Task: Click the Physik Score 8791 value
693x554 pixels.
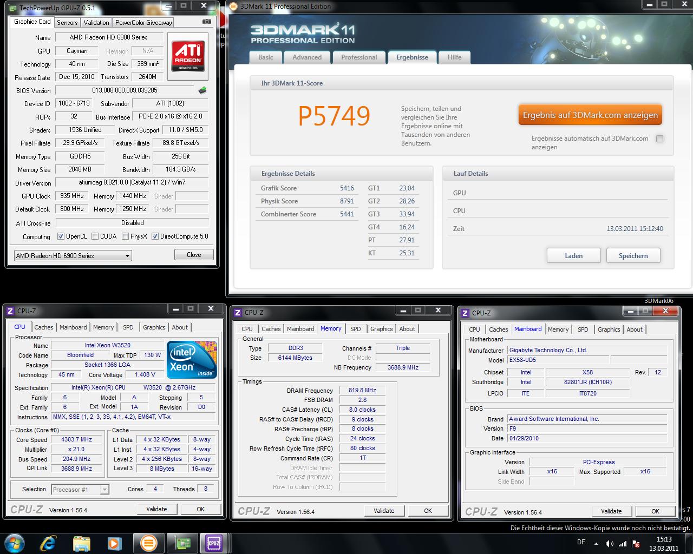Action: coord(347,201)
